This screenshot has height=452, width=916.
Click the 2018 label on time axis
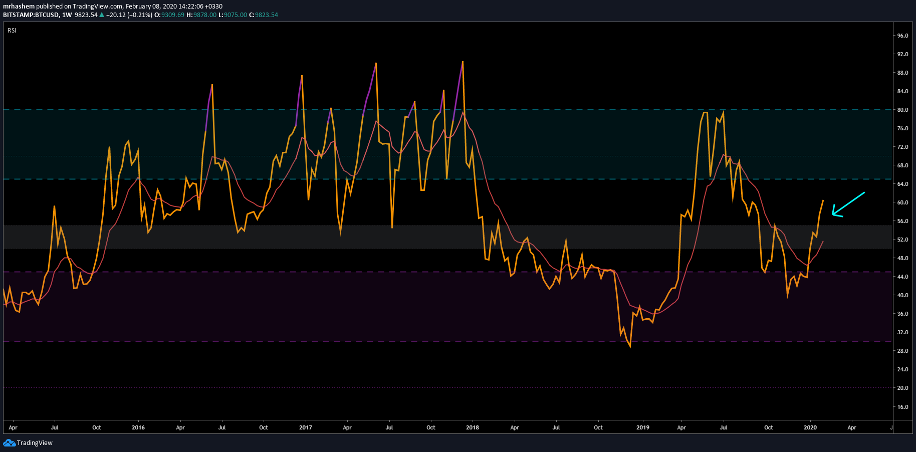(473, 427)
